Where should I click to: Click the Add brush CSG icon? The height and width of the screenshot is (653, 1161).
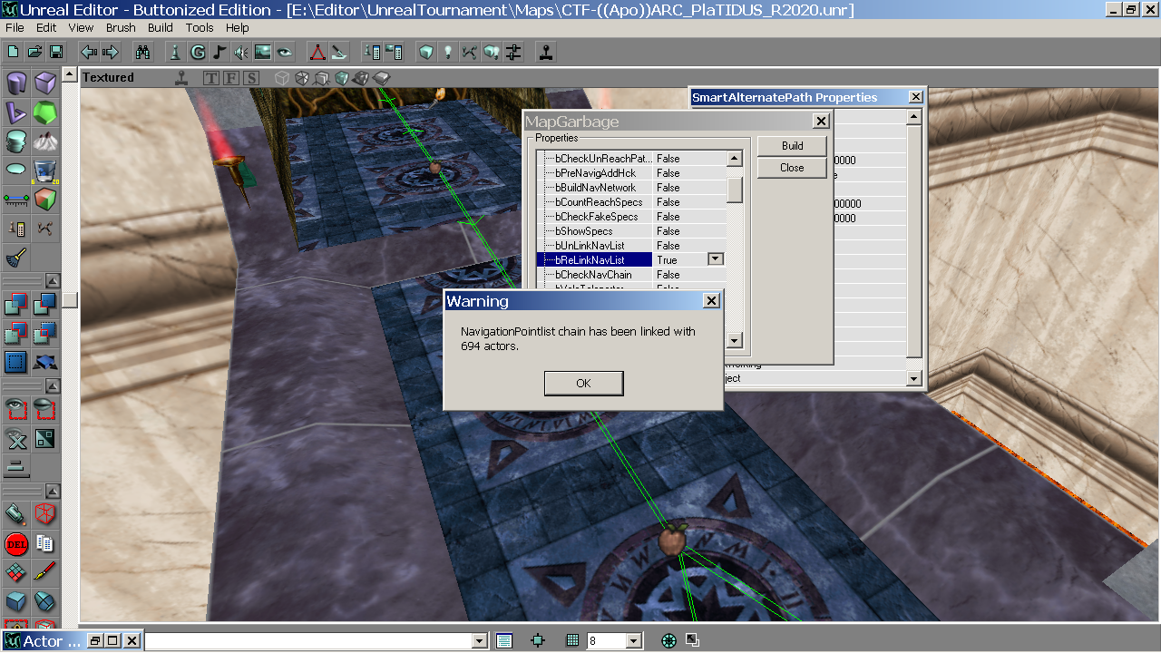16,305
